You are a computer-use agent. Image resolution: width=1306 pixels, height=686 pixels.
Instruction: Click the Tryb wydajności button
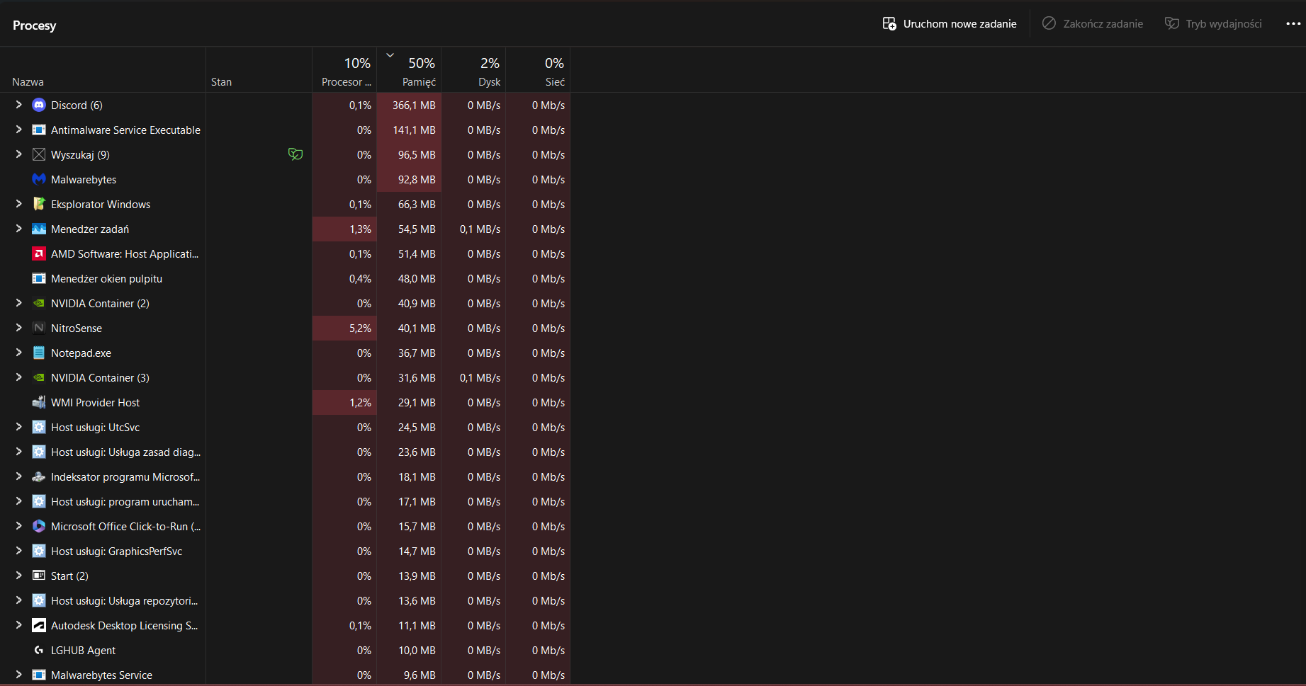tap(1213, 24)
